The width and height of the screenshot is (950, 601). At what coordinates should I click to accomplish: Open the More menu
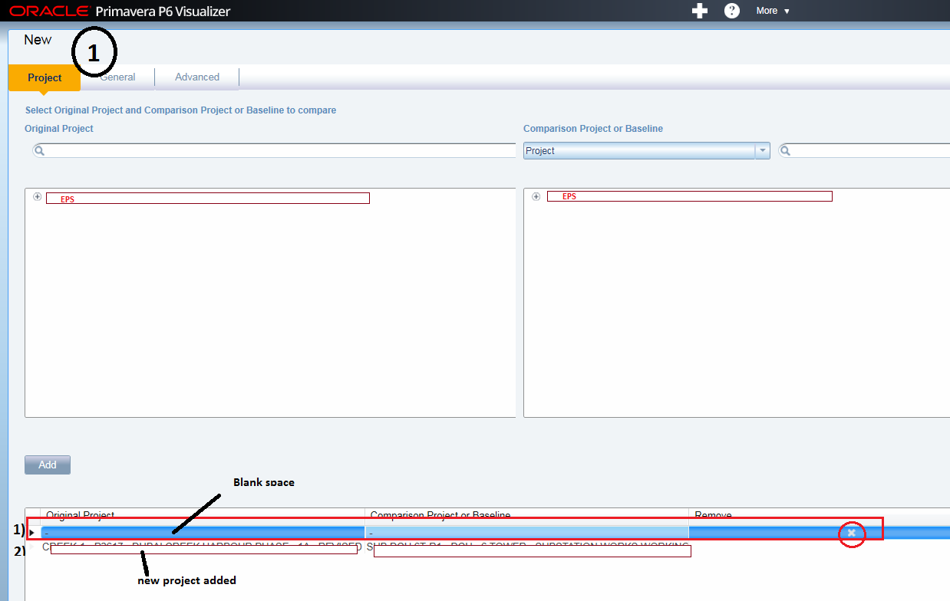tap(773, 11)
